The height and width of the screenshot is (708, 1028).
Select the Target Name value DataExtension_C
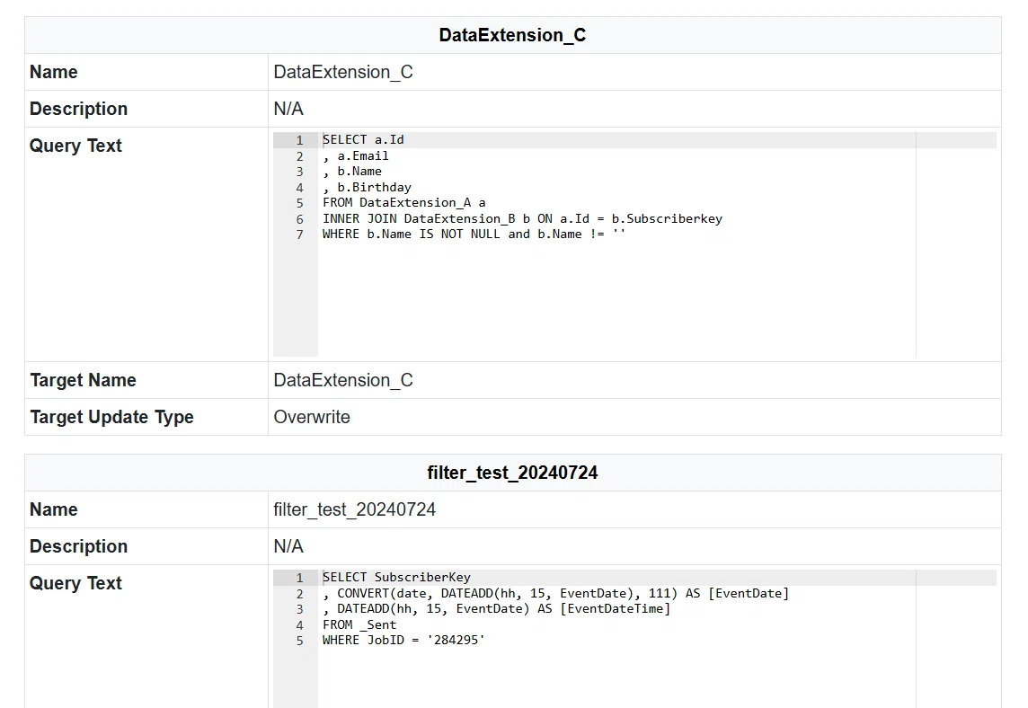point(343,380)
